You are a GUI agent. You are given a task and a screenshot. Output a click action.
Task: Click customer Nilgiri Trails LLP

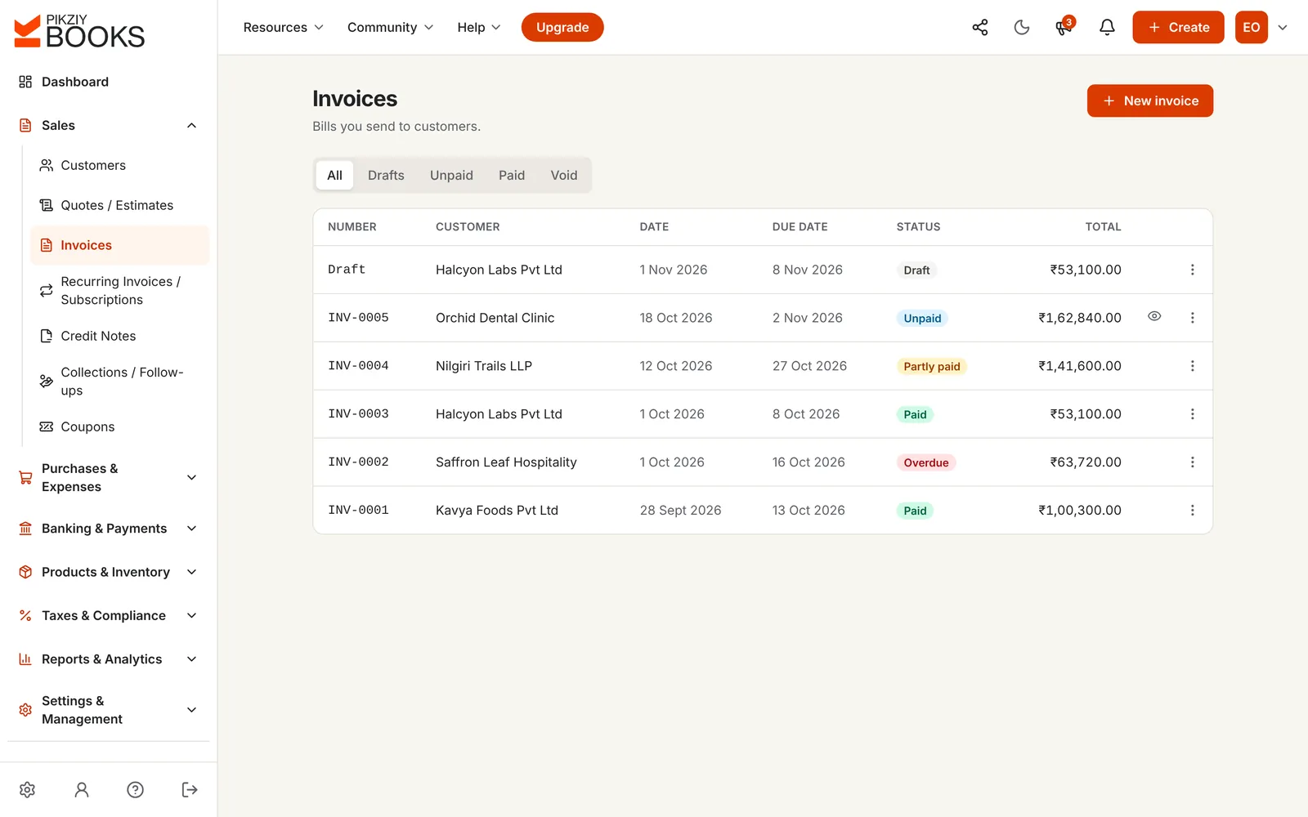[x=484, y=366]
